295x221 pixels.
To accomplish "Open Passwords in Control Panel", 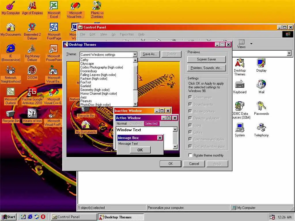I will pyautogui.click(x=261, y=108).
